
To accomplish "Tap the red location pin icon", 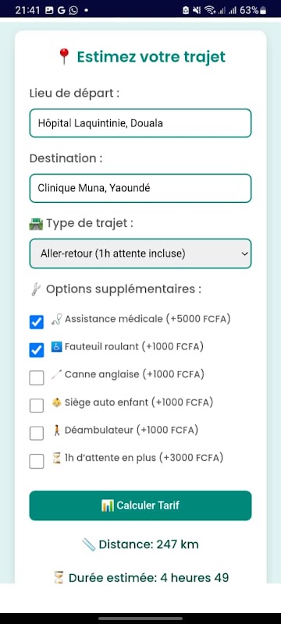I will [64, 57].
